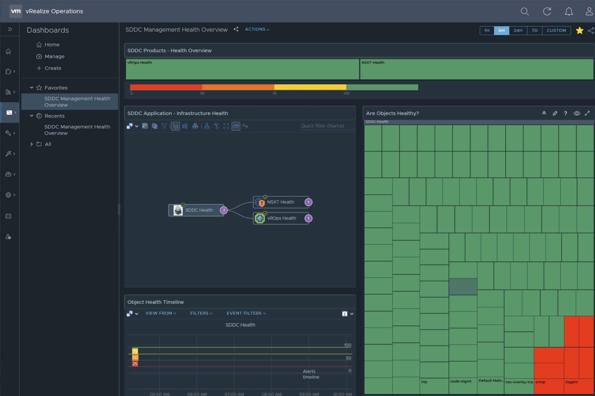Open the Manage dashboards page
Image resolution: width=595 pixels, height=396 pixels.
[55, 56]
